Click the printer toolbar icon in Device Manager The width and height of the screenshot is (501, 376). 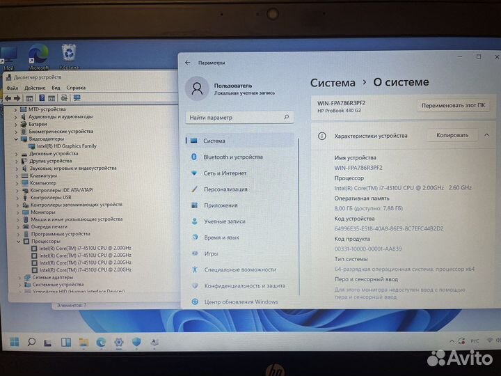(x=64, y=98)
